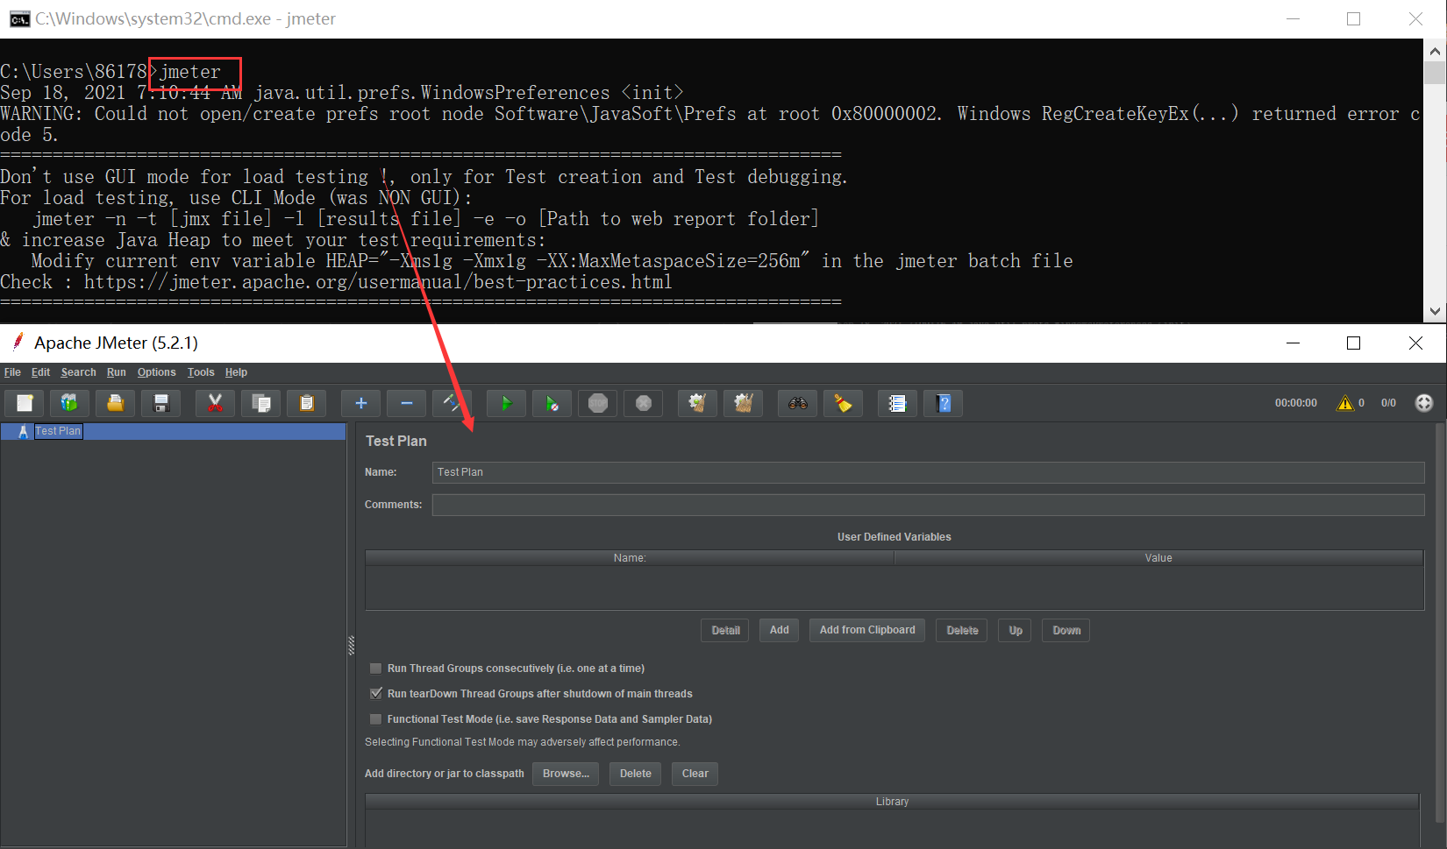
Task: Click the 00:00:00 elapsed time display
Action: pos(1295,403)
